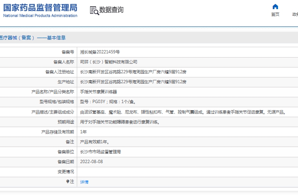
Task: Select the 医疗器械（备案）基本信息 heading
Action: click(x=33, y=38)
